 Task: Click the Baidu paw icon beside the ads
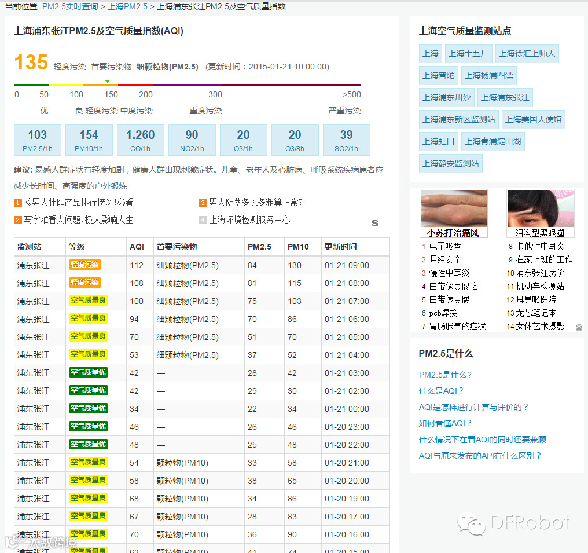click(x=579, y=327)
